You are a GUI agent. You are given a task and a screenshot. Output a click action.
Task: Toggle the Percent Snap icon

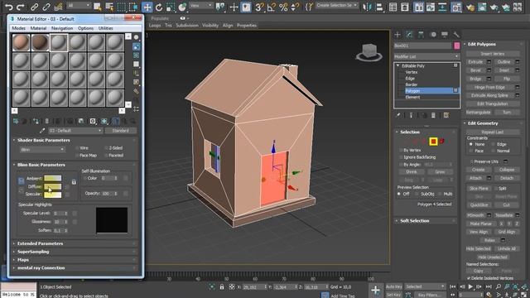click(283, 7)
